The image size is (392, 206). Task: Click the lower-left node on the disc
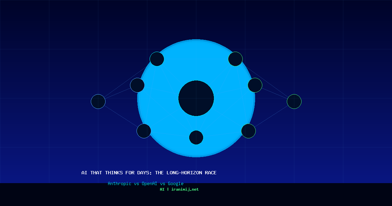coord(144,131)
